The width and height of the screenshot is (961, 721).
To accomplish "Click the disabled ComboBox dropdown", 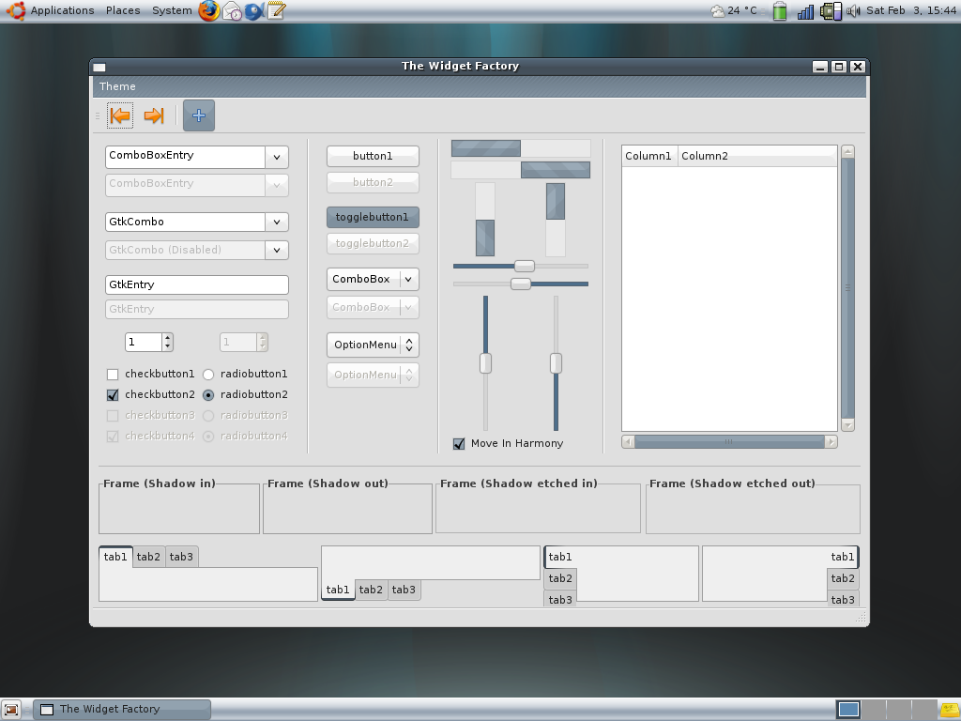I will 373,307.
